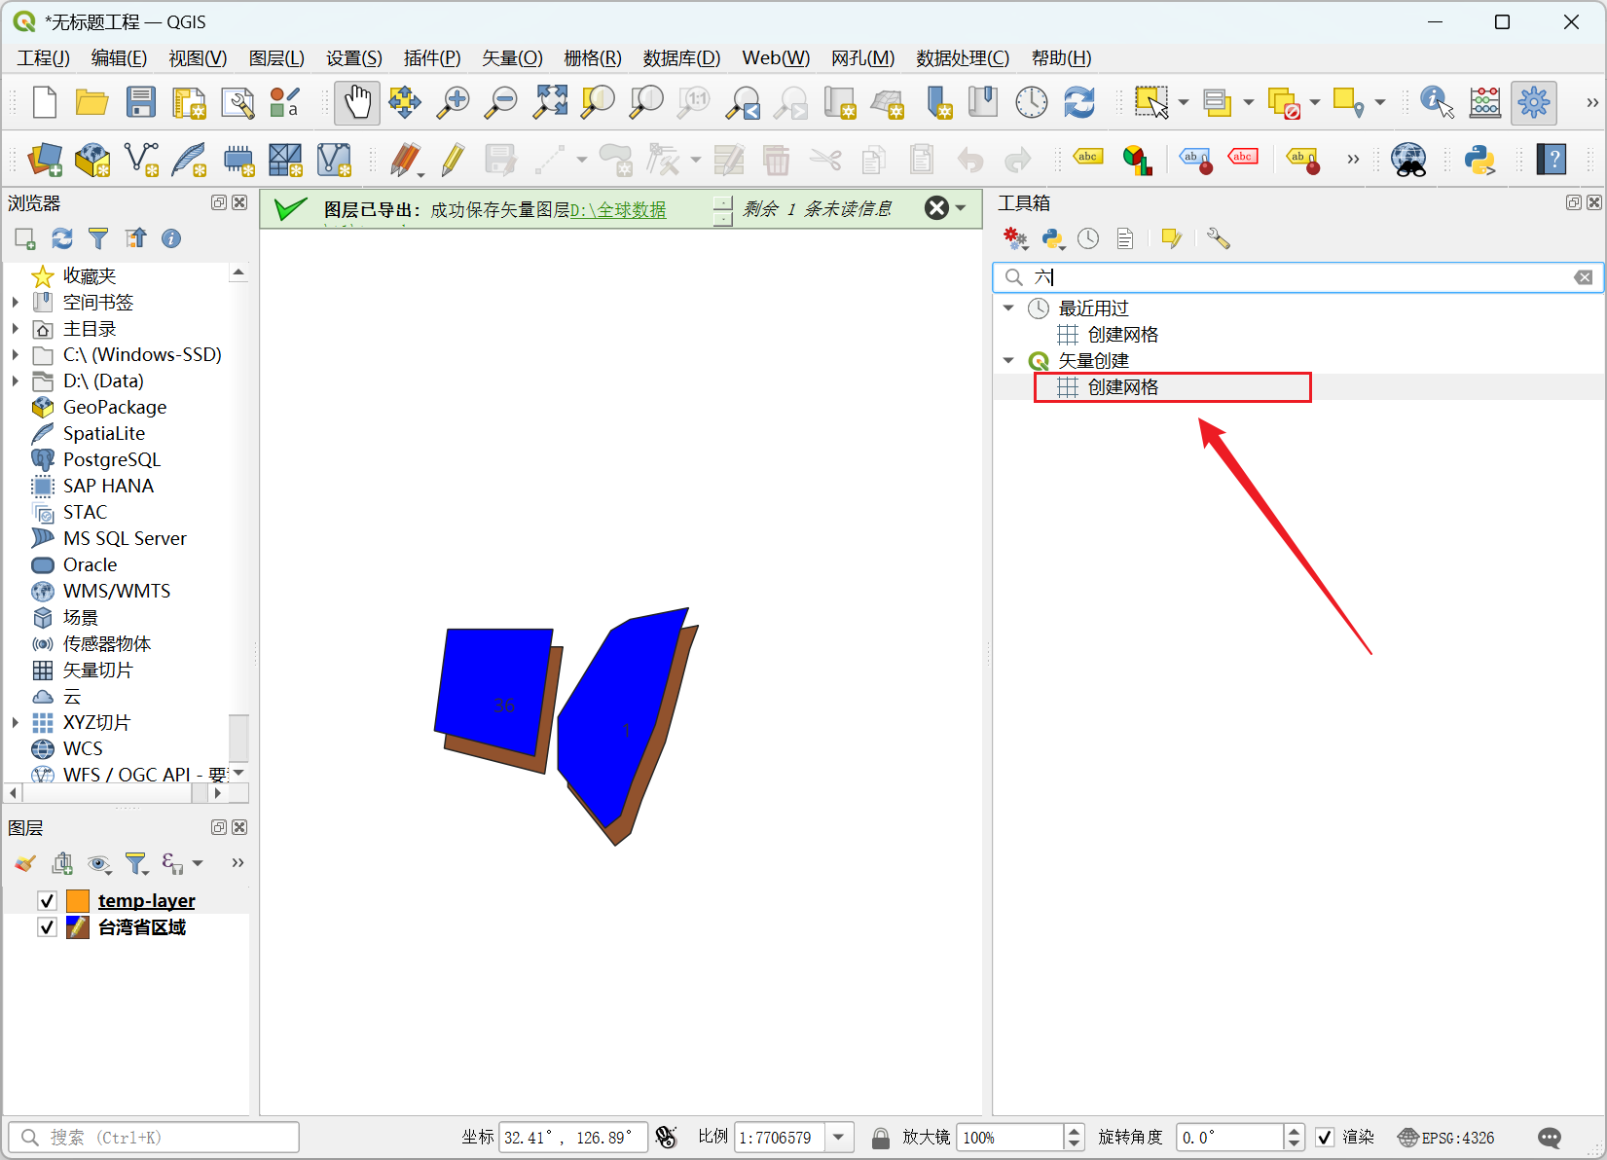This screenshot has height=1160, width=1607.
Task: Open the 栅格(R) menu
Action: [x=593, y=58]
